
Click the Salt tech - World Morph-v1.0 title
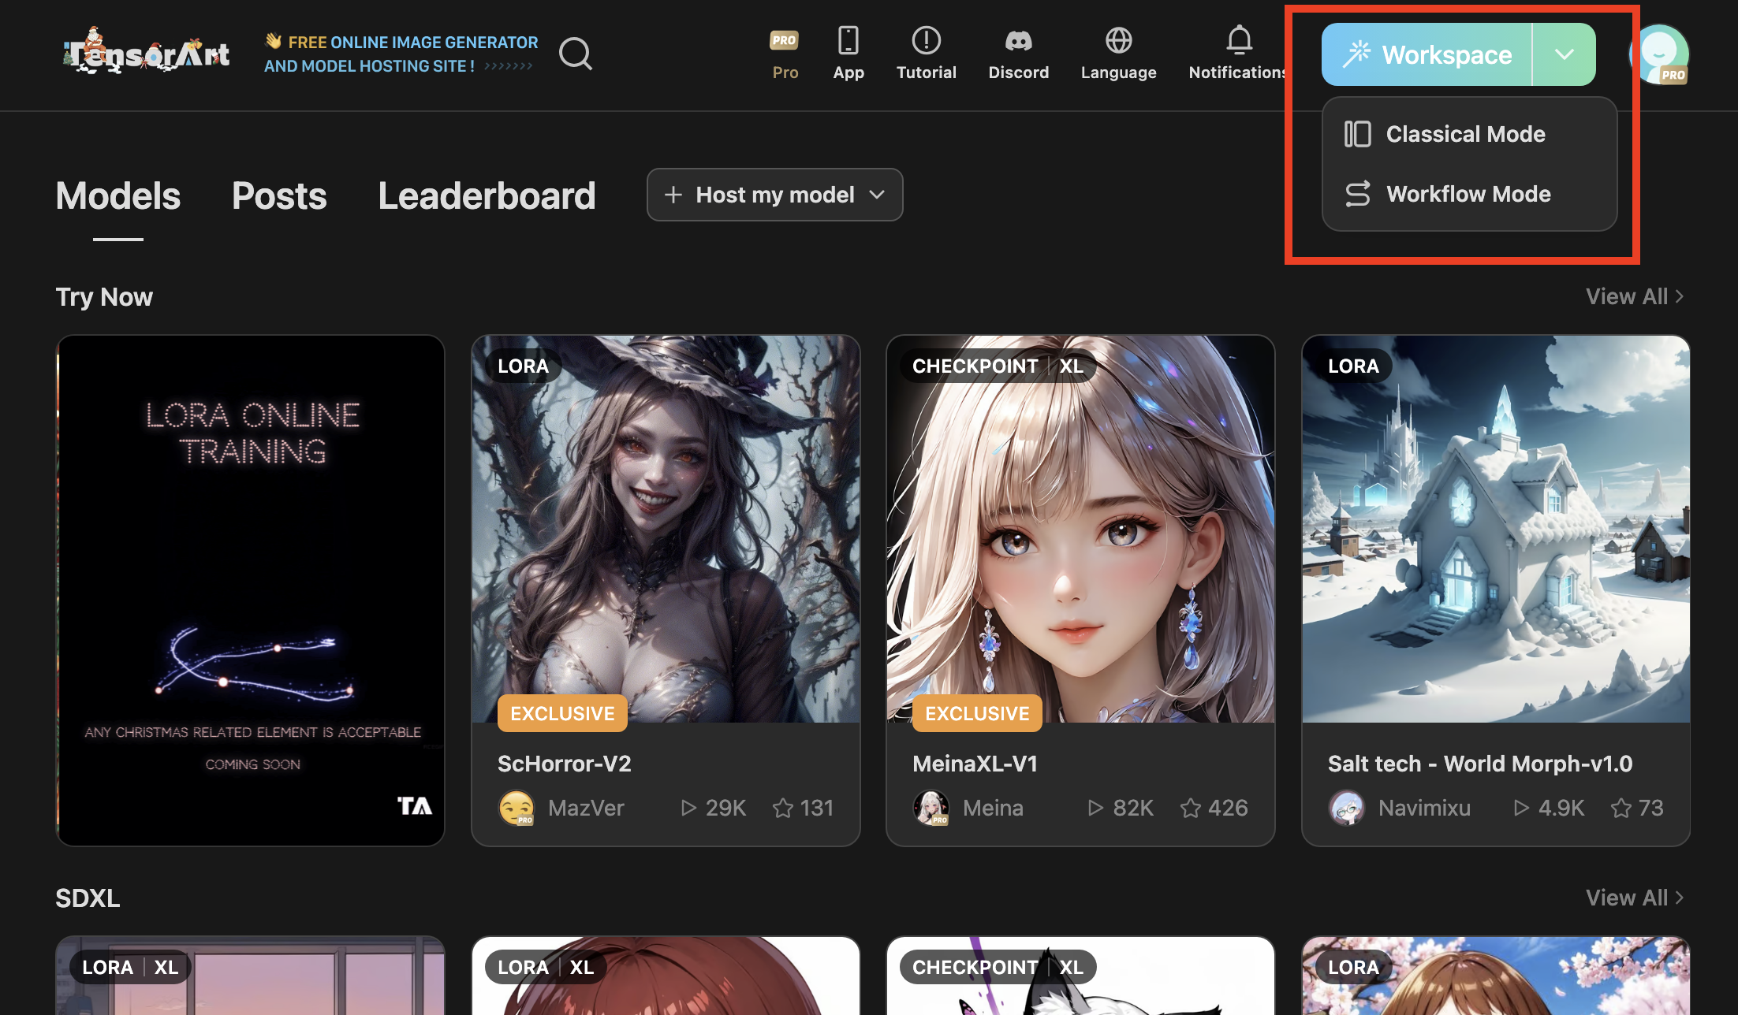[1480, 764]
